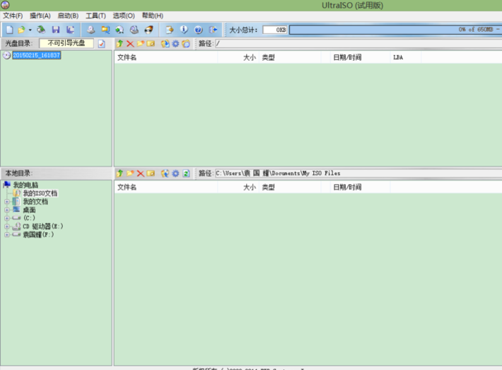Image resolution: width=502 pixels, height=370 pixels.
Task: Click the New file icon in main toolbar
Action: tap(9, 30)
